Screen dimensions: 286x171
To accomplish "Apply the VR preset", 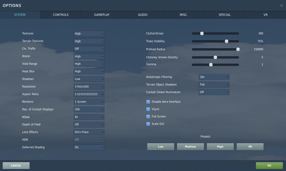I will [x=250, y=147].
